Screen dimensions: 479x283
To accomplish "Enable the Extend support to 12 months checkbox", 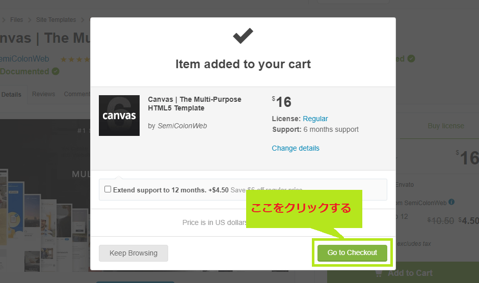I will (x=108, y=189).
